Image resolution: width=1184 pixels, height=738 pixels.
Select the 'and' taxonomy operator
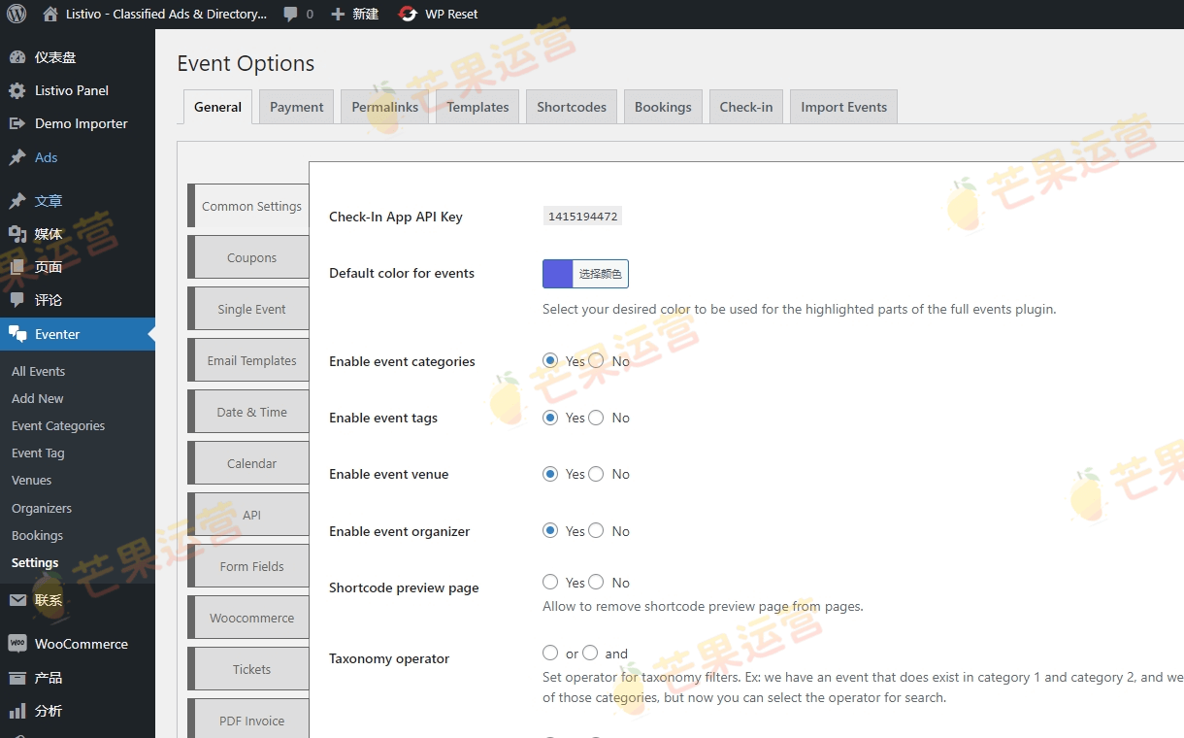coord(590,653)
